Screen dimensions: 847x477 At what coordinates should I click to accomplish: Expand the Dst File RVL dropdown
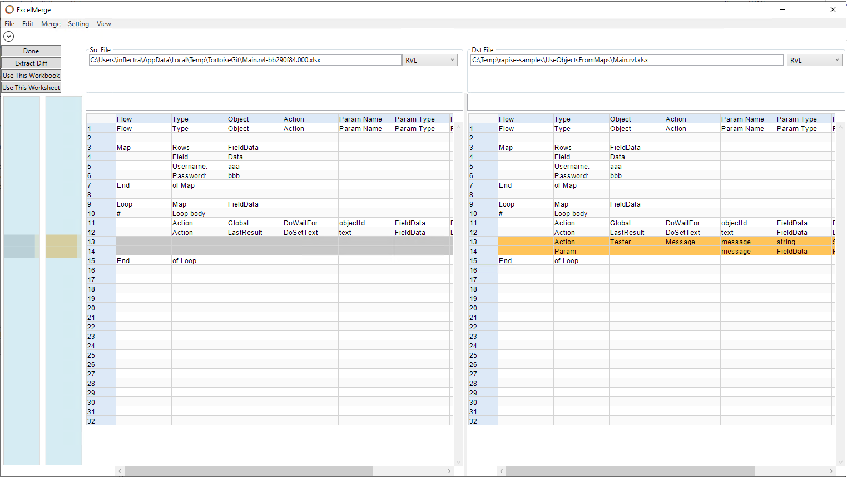pos(814,60)
